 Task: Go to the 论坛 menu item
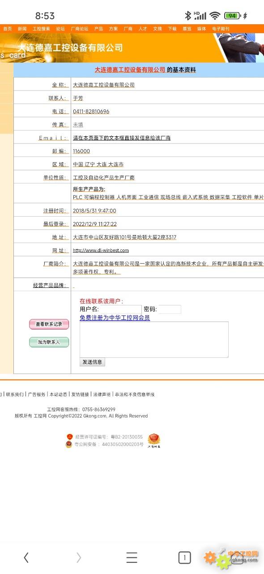[60, 29]
